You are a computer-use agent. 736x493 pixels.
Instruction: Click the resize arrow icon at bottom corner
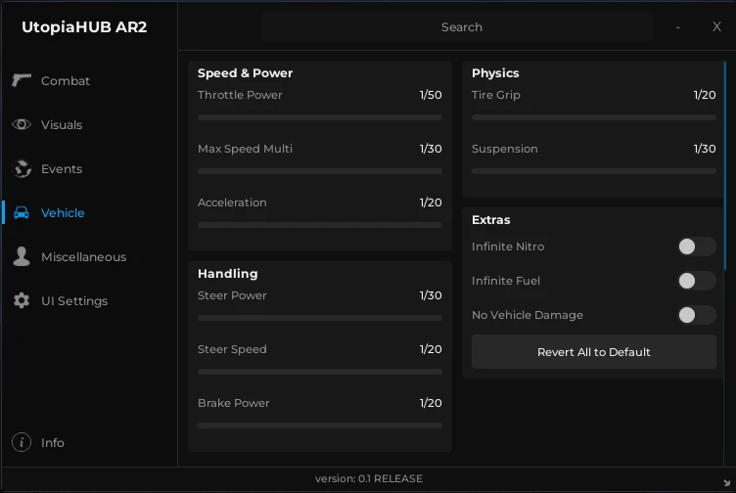click(x=726, y=482)
